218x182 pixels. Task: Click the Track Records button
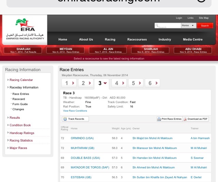tap(75, 119)
